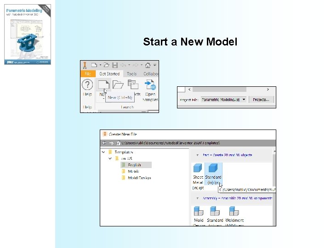331x248 pixels.
Task: Click the Redo arrow icon
Action: [x=135, y=65]
